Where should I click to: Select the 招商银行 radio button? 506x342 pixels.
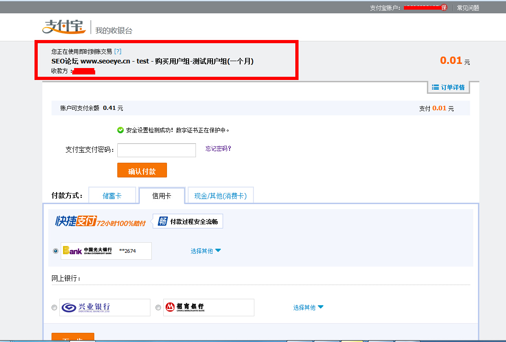point(158,308)
